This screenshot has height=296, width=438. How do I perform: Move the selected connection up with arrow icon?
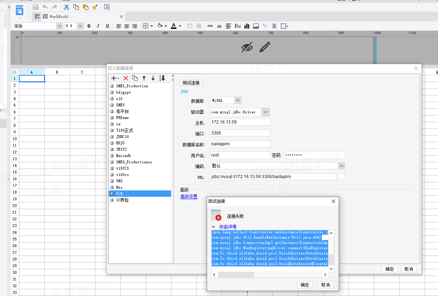tap(144, 78)
